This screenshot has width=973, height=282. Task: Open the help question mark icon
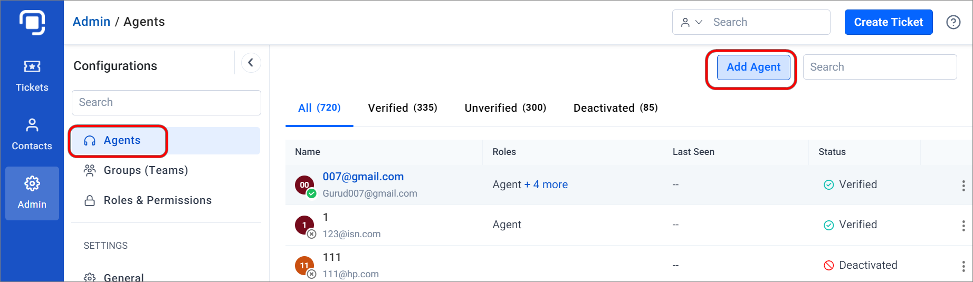(x=953, y=22)
